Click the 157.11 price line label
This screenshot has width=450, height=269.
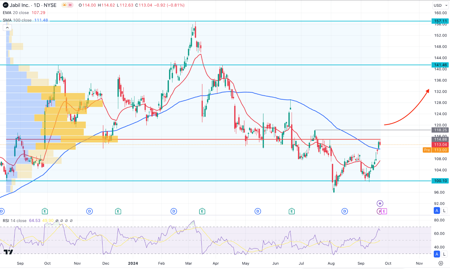click(440, 21)
